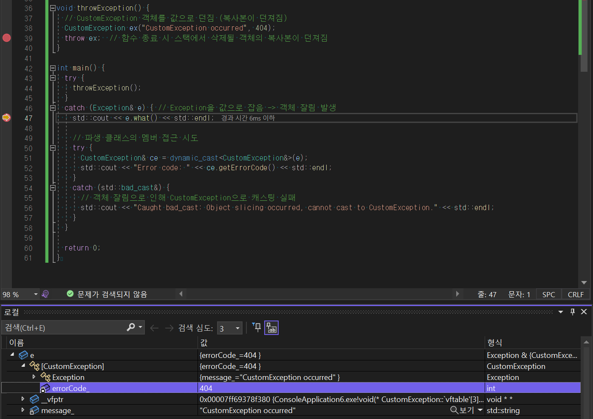
Task: Click the message_ private field icon
Action: click(34, 410)
